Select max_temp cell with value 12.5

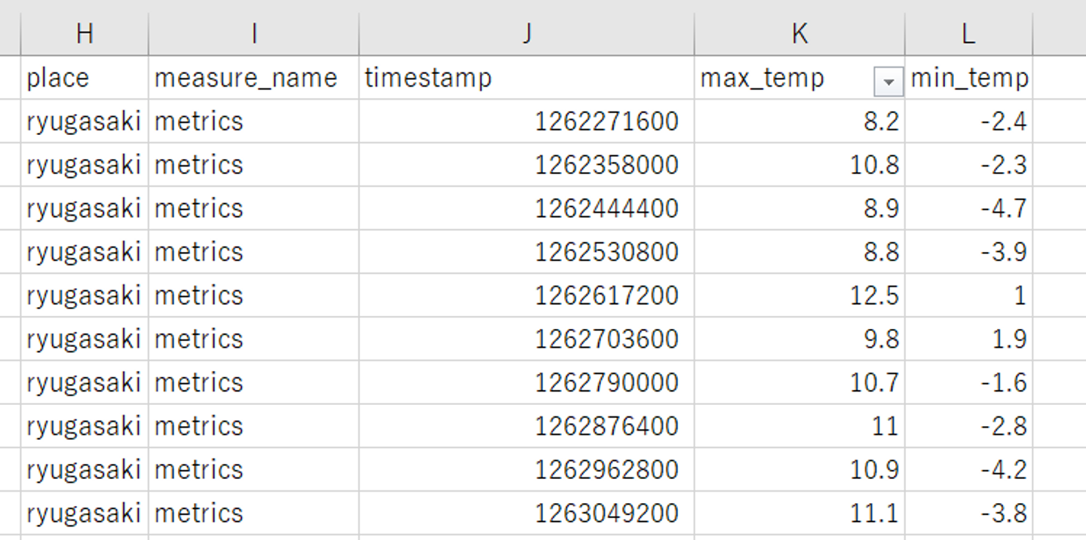pyautogui.click(x=799, y=296)
